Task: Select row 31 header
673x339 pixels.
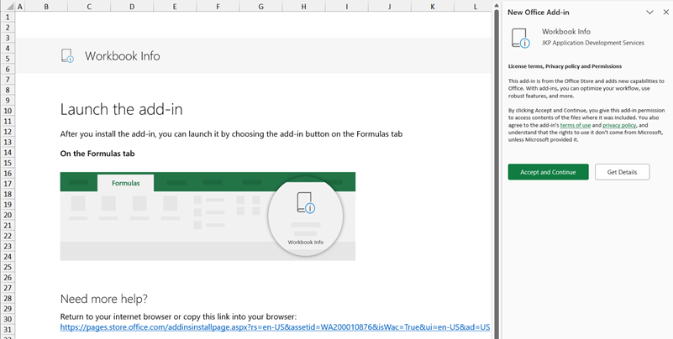Action: pos(8,330)
